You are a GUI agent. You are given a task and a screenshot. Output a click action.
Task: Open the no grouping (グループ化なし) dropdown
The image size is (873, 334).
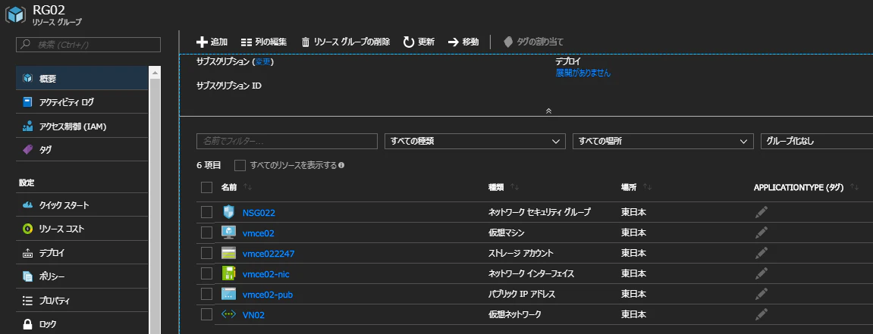(817, 141)
